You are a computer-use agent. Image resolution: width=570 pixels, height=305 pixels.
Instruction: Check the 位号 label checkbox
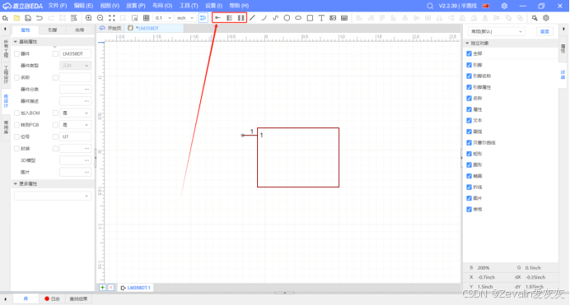coord(16,136)
